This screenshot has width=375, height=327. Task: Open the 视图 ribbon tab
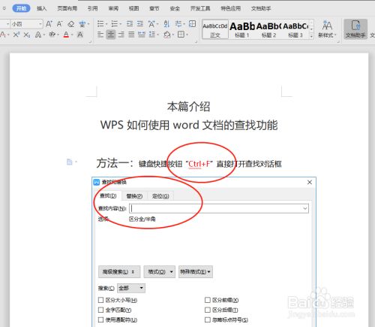pyautogui.click(x=133, y=8)
